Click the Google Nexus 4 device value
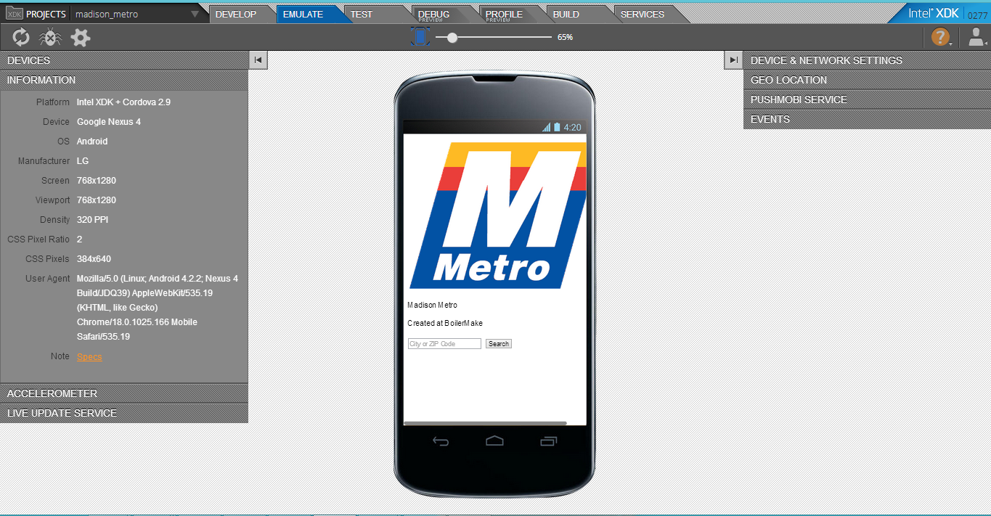 109,122
